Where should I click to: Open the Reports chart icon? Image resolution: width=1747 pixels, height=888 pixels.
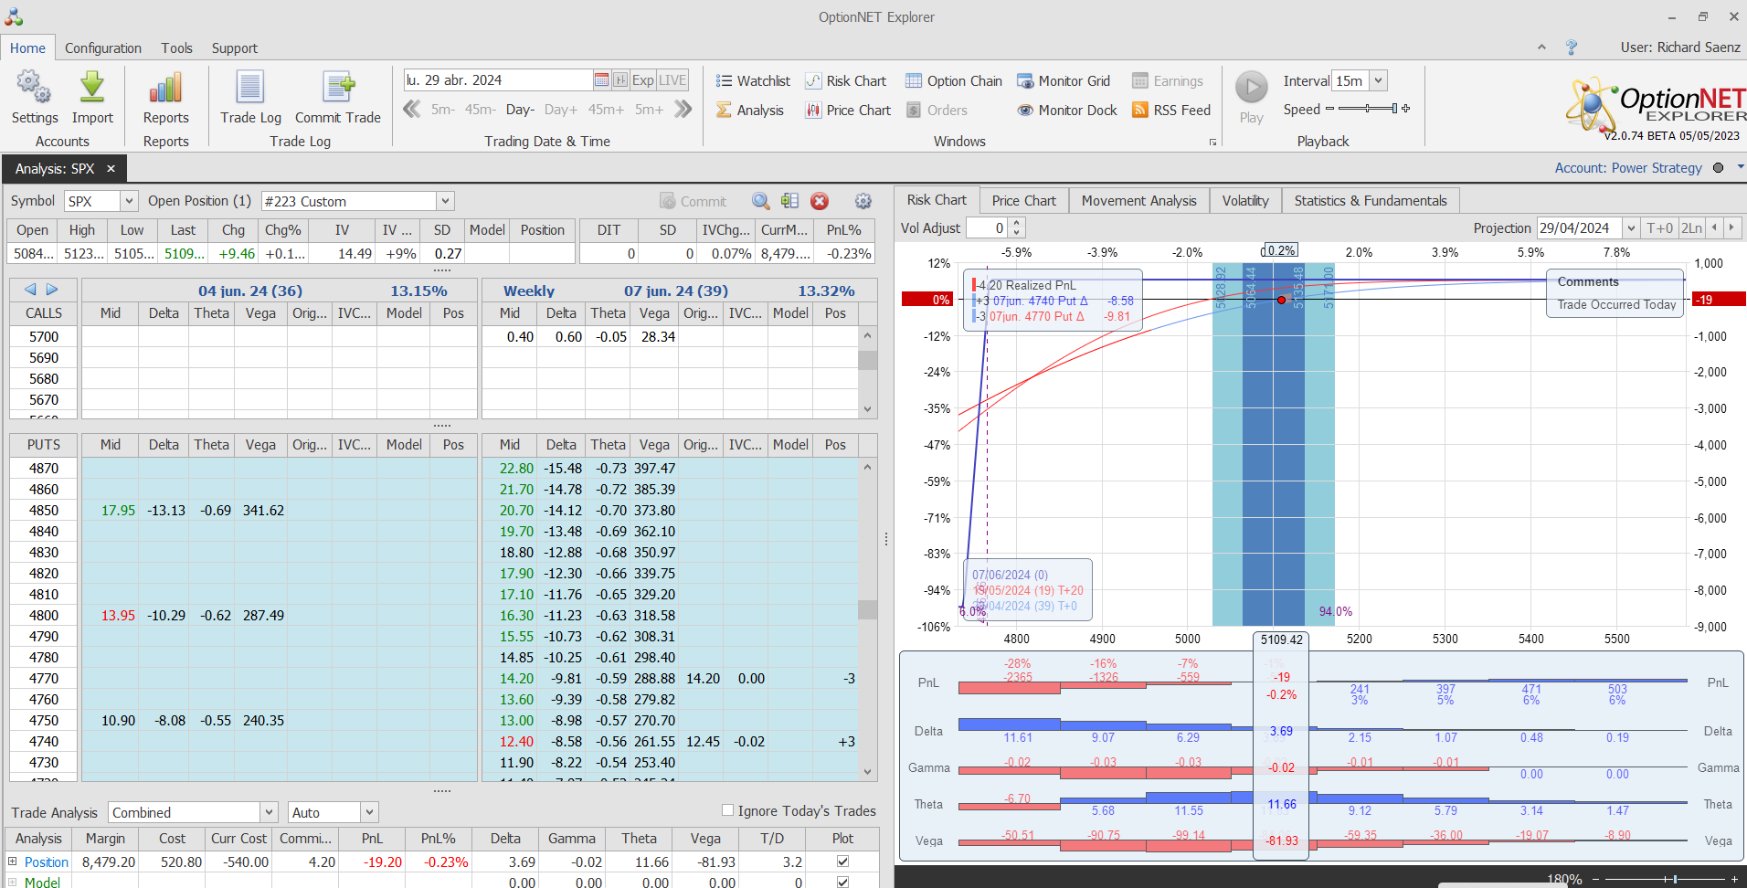(165, 89)
